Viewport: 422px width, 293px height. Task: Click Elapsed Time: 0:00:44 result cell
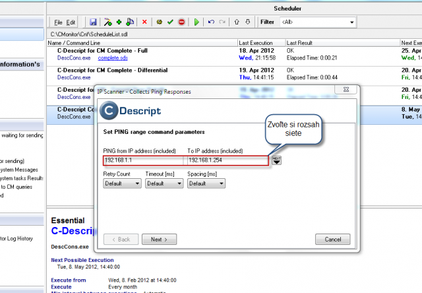pos(312,77)
